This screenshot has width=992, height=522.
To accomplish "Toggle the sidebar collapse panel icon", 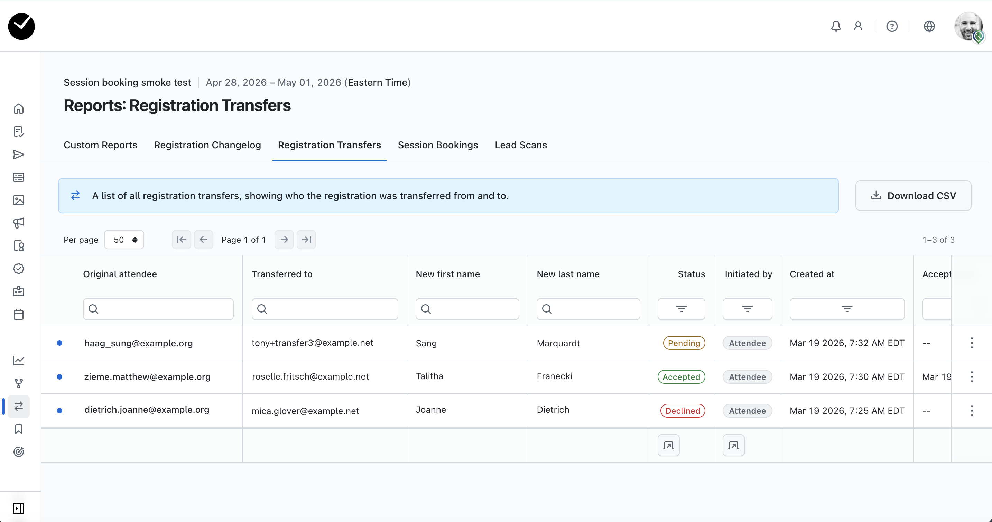I will tap(18, 509).
